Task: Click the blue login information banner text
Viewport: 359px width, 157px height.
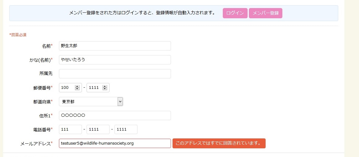Action: (142, 13)
